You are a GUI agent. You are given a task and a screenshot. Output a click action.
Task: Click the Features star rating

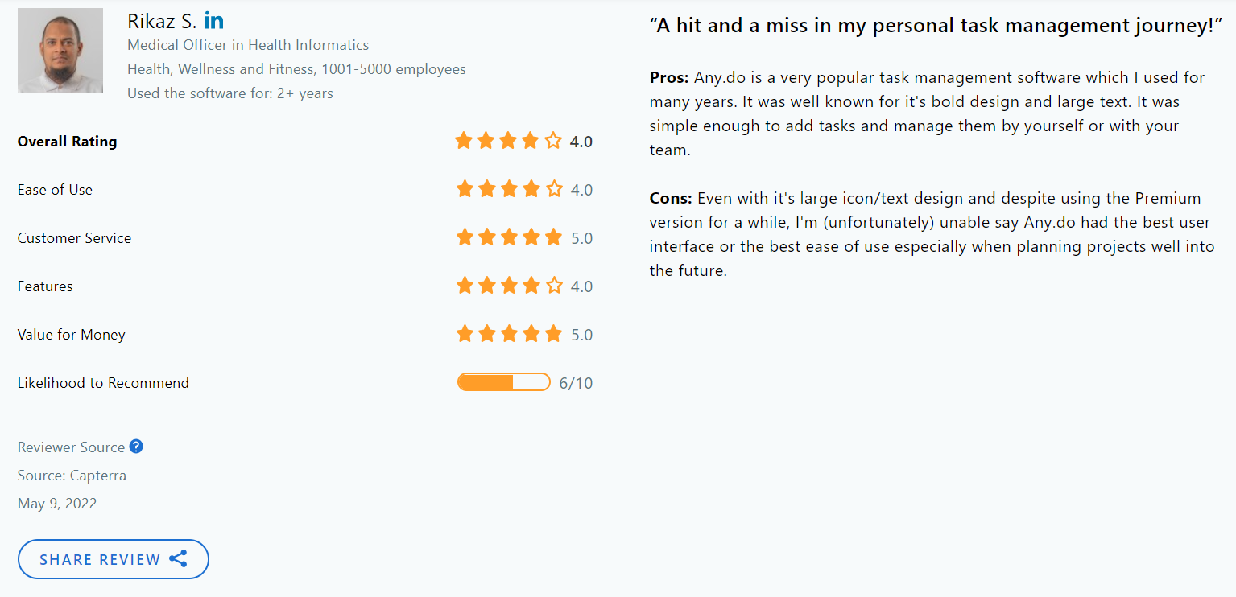click(x=509, y=286)
